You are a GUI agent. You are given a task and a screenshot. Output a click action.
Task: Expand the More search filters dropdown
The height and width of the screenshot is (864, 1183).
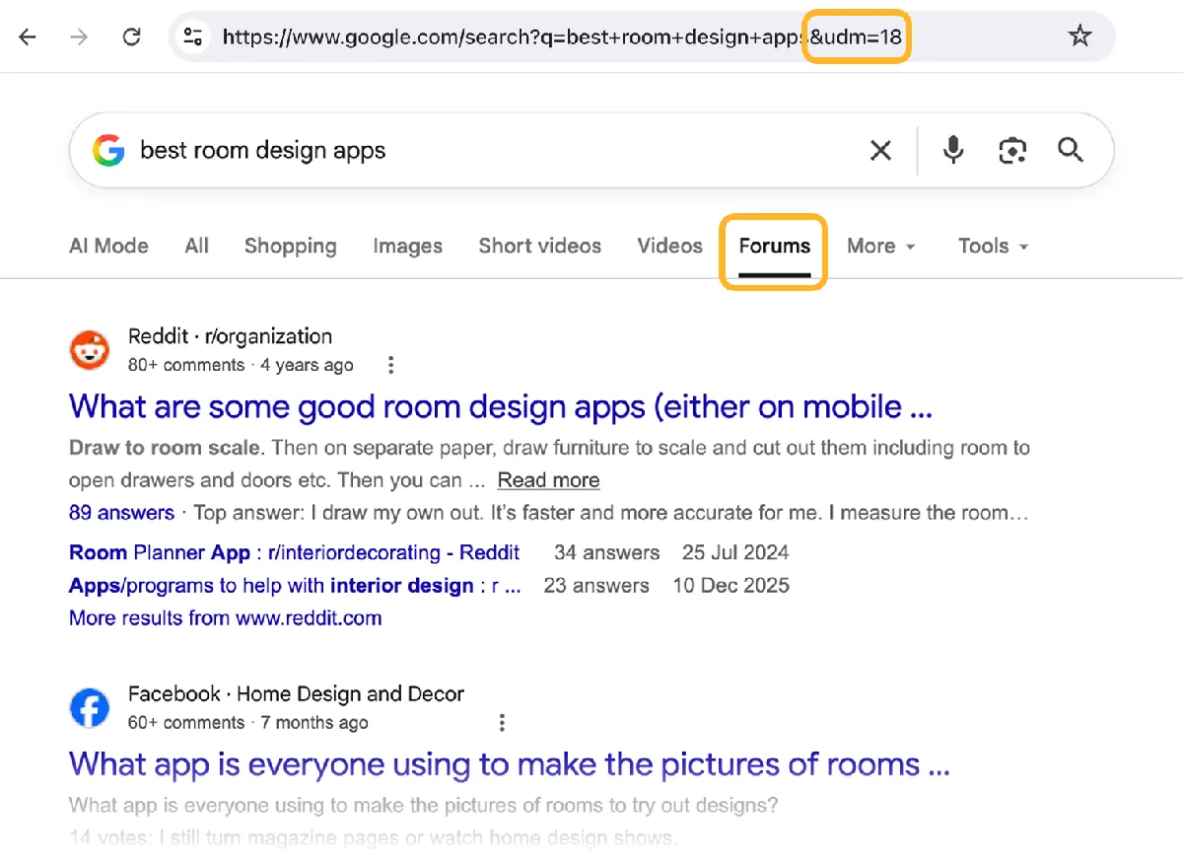881,247
